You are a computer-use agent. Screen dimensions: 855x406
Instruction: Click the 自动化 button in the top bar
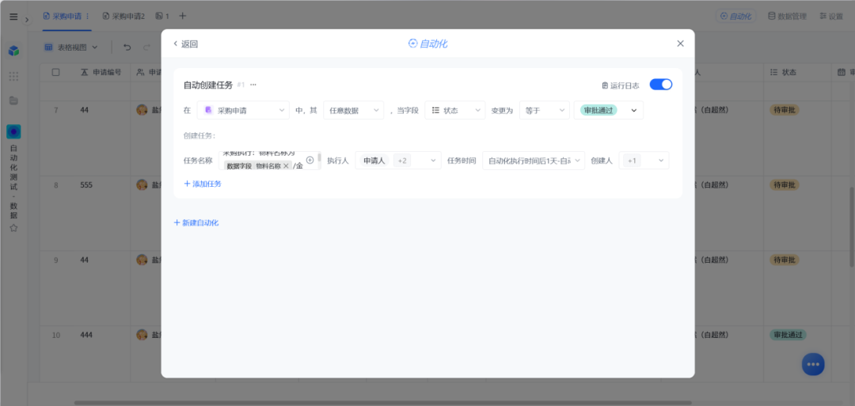(x=736, y=17)
